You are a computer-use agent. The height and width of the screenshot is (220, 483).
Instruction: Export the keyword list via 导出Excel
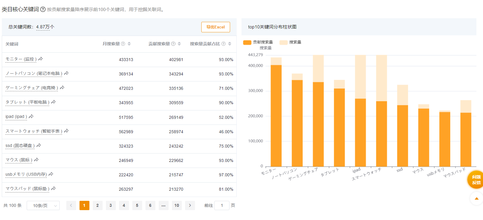pos(215,27)
